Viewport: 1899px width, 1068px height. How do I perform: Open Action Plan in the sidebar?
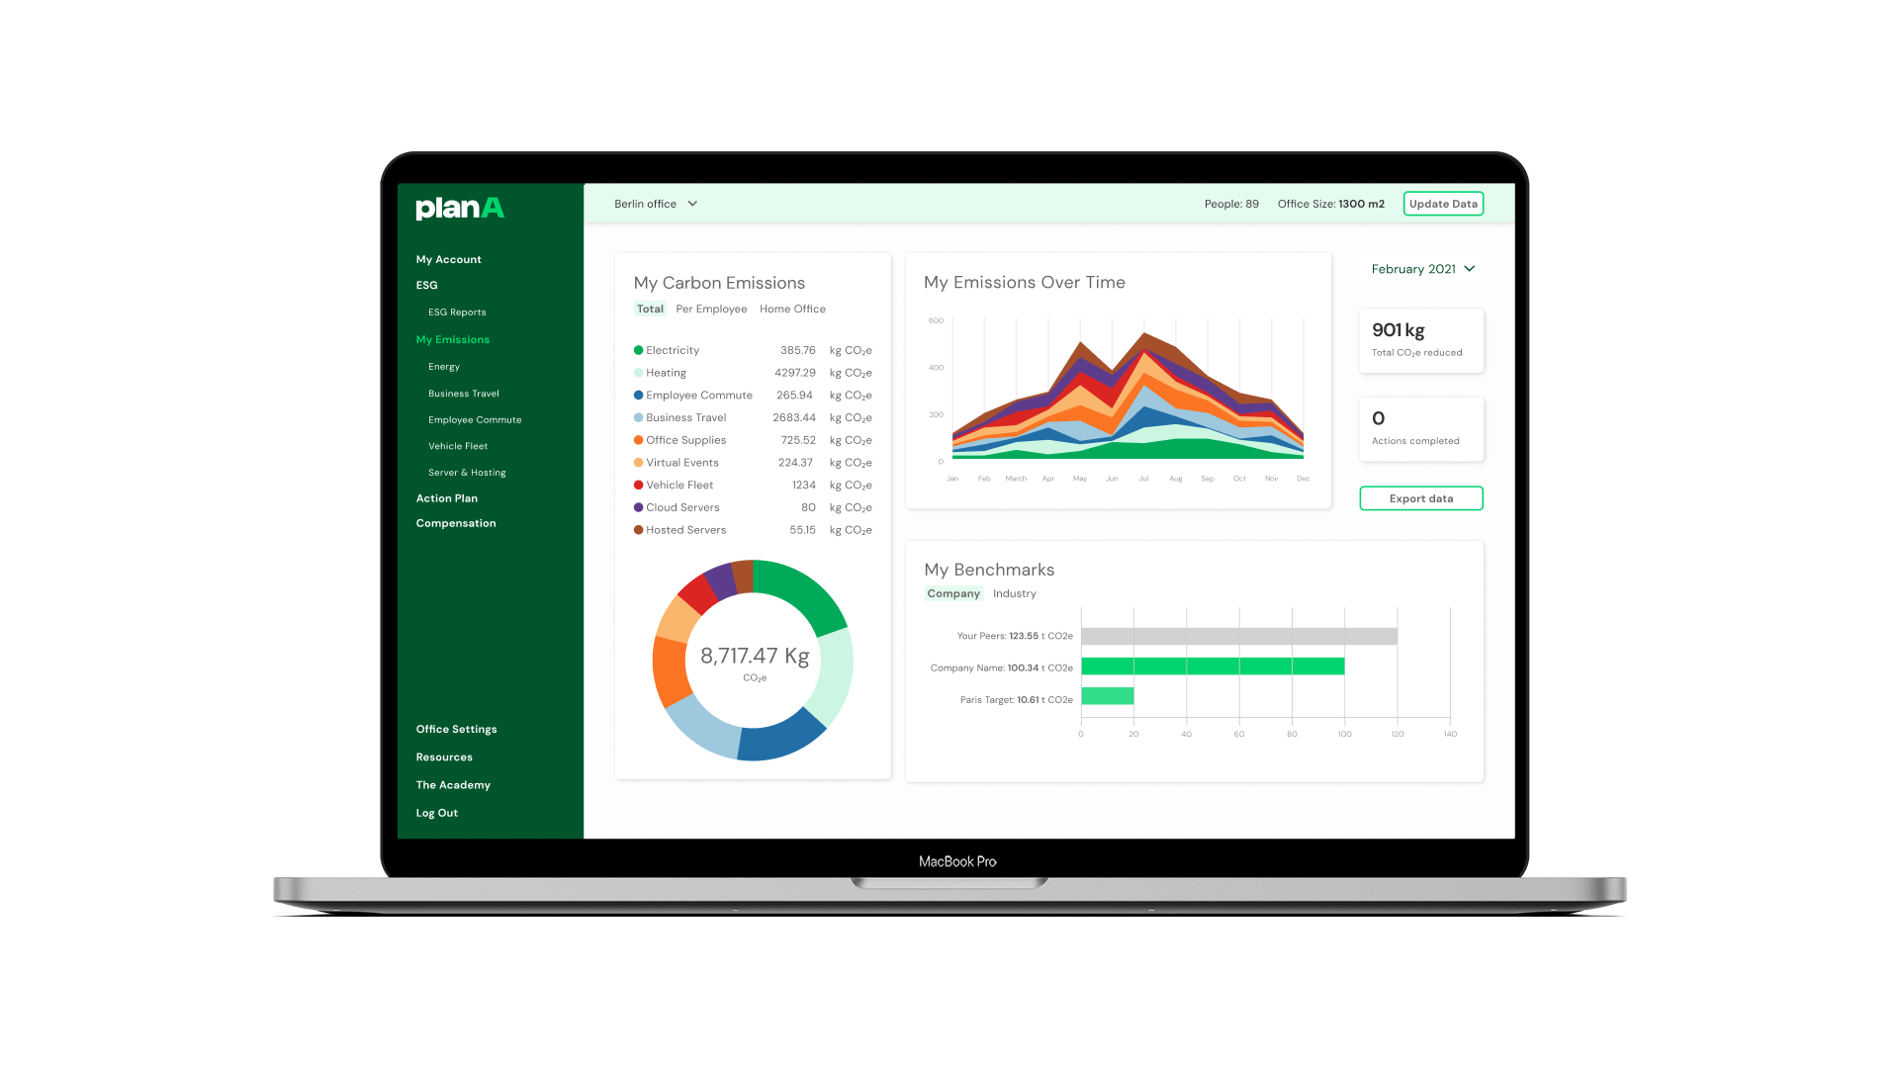[446, 498]
